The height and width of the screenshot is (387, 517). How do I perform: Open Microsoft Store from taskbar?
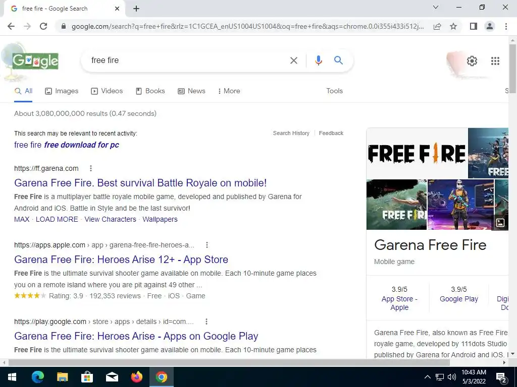pos(87,377)
